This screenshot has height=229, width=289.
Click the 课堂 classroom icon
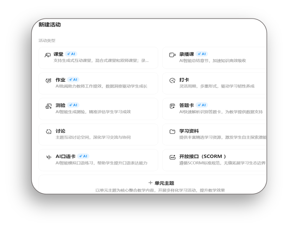[48, 55]
